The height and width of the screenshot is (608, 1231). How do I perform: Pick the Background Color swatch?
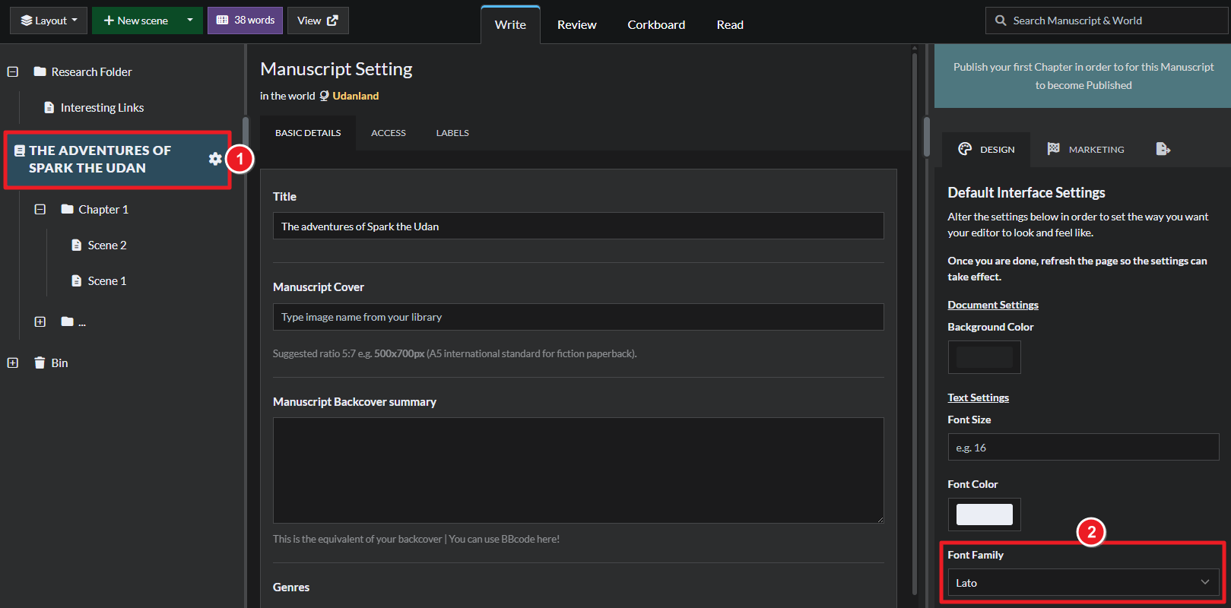[984, 357]
